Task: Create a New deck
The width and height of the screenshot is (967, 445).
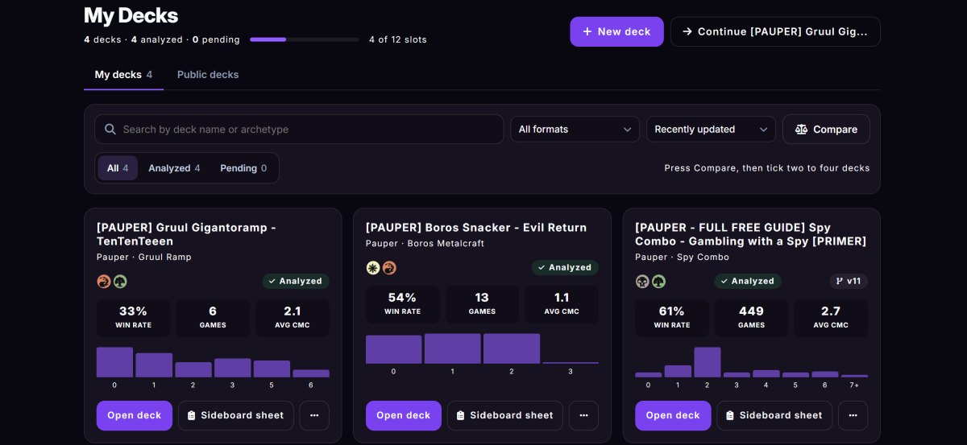Action: (x=616, y=32)
